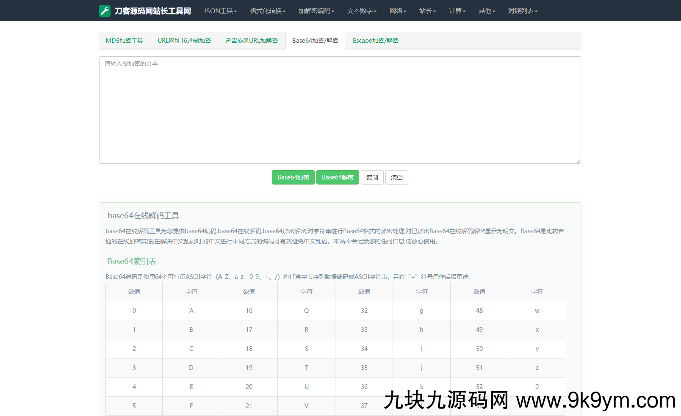This screenshot has height=416, width=681.
Task: Click the 清空 clear button
Action: point(396,177)
